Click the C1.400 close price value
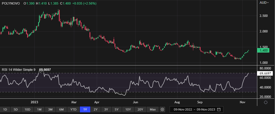The image size is (275, 114). [x=65, y=3]
